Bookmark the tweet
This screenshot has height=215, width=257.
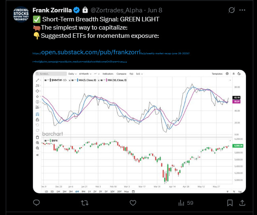click(x=230, y=203)
